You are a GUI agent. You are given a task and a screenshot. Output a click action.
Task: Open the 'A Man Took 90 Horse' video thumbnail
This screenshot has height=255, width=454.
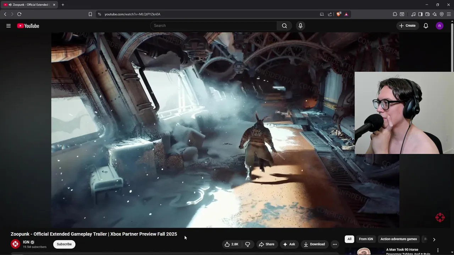[x=364, y=251]
